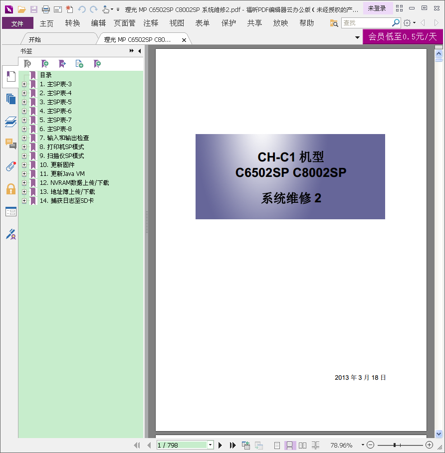
Task: Open the 主页 ribbon tab
Action: coord(46,23)
